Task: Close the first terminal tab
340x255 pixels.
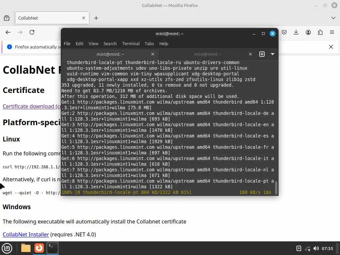Action: click(153, 54)
